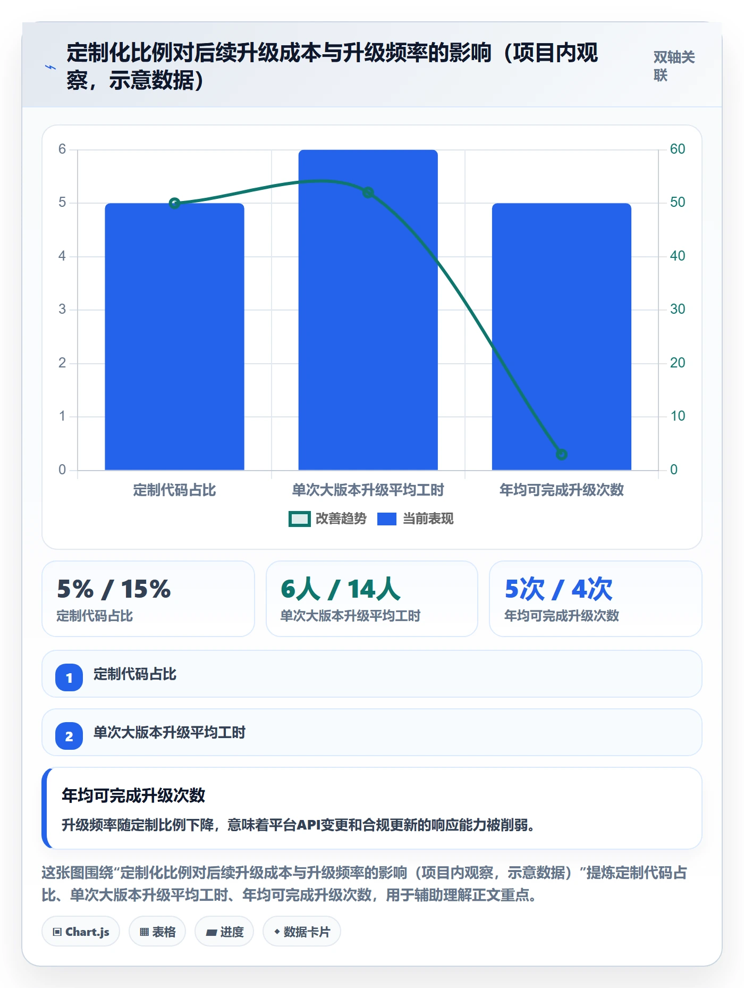Click the lightning bolt icon beside the title
The image size is (744, 988).
[x=50, y=67]
